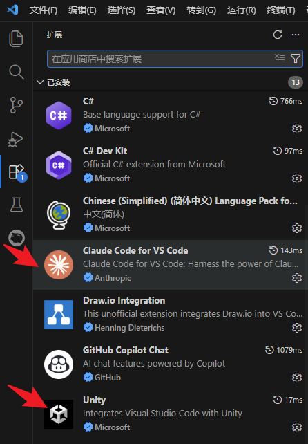Open the Explorer view in activity bar
Image resolution: width=308 pixels, height=444 pixels.
click(x=16, y=39)
